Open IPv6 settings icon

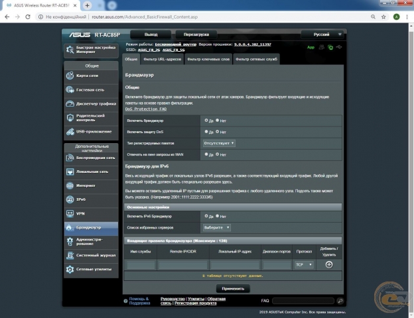click(x=70, y=199)
